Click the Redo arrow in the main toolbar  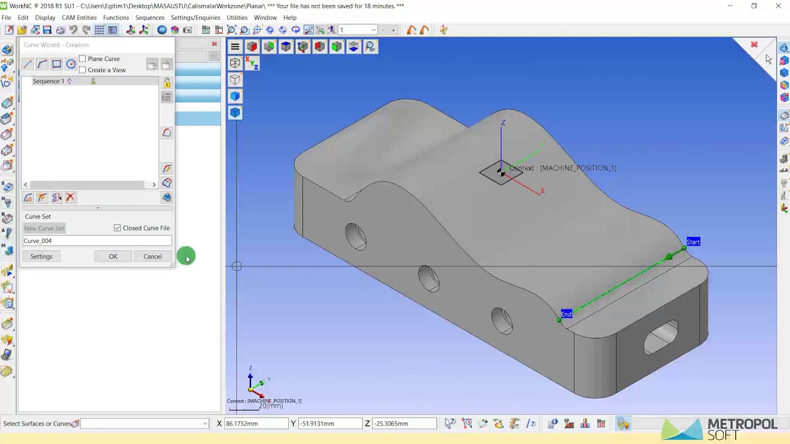[x=86, y=30]
